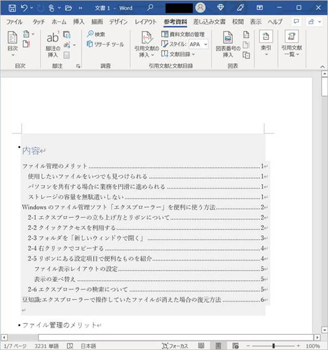Open the 引用文献一覧 dropdown
328x350 pixels.
(292, 43)
